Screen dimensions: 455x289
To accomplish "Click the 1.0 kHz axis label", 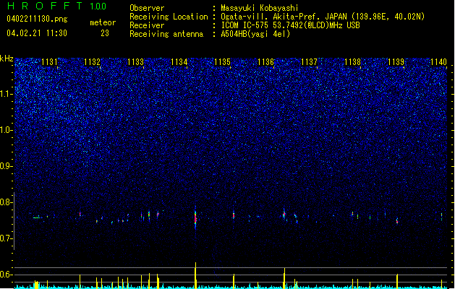I will 7,130.
